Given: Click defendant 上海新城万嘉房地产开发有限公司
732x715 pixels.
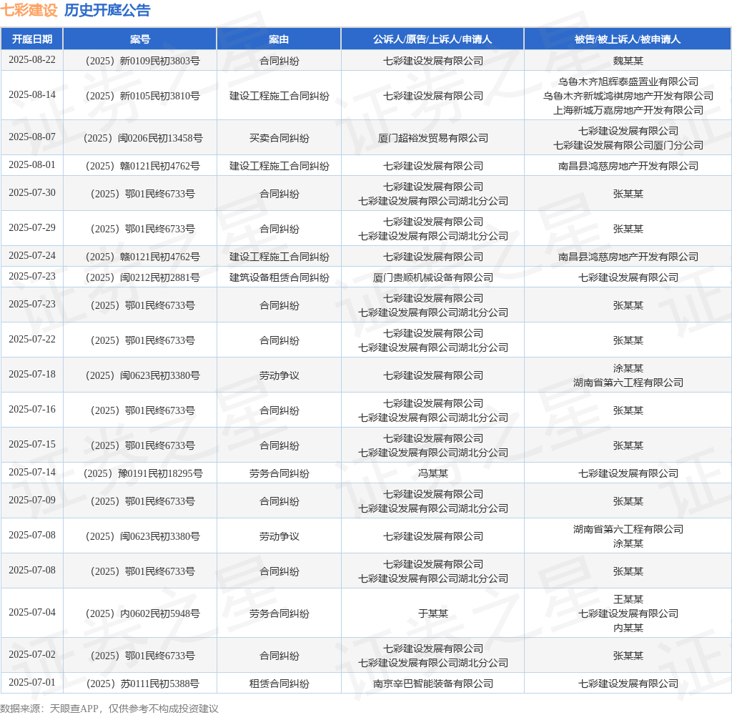Looking at the screenshot, I should point(628,110).
